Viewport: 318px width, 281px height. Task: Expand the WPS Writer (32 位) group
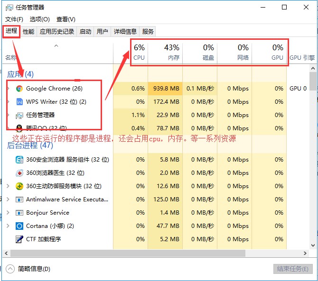[9, 101]
